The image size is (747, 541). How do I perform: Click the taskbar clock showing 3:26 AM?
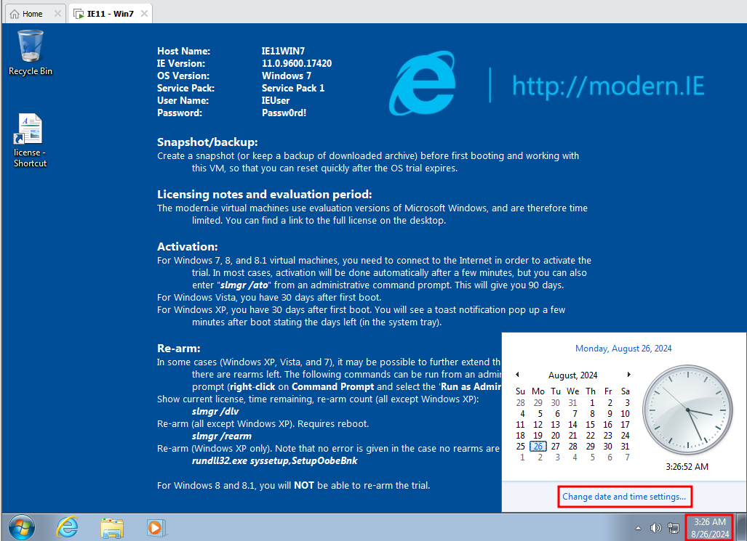click(x=710, y=528)
